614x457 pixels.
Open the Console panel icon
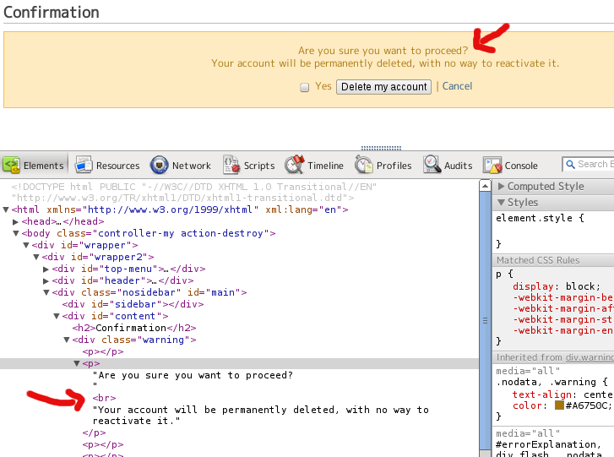click(492, 165)
